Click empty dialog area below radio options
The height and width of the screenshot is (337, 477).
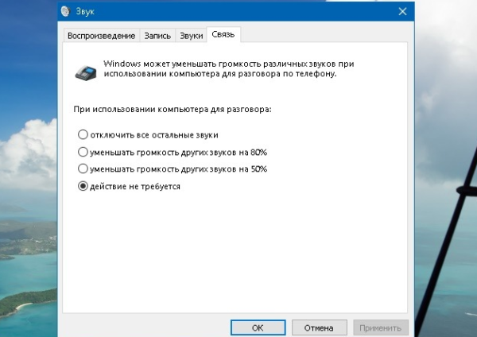(238, 254)
